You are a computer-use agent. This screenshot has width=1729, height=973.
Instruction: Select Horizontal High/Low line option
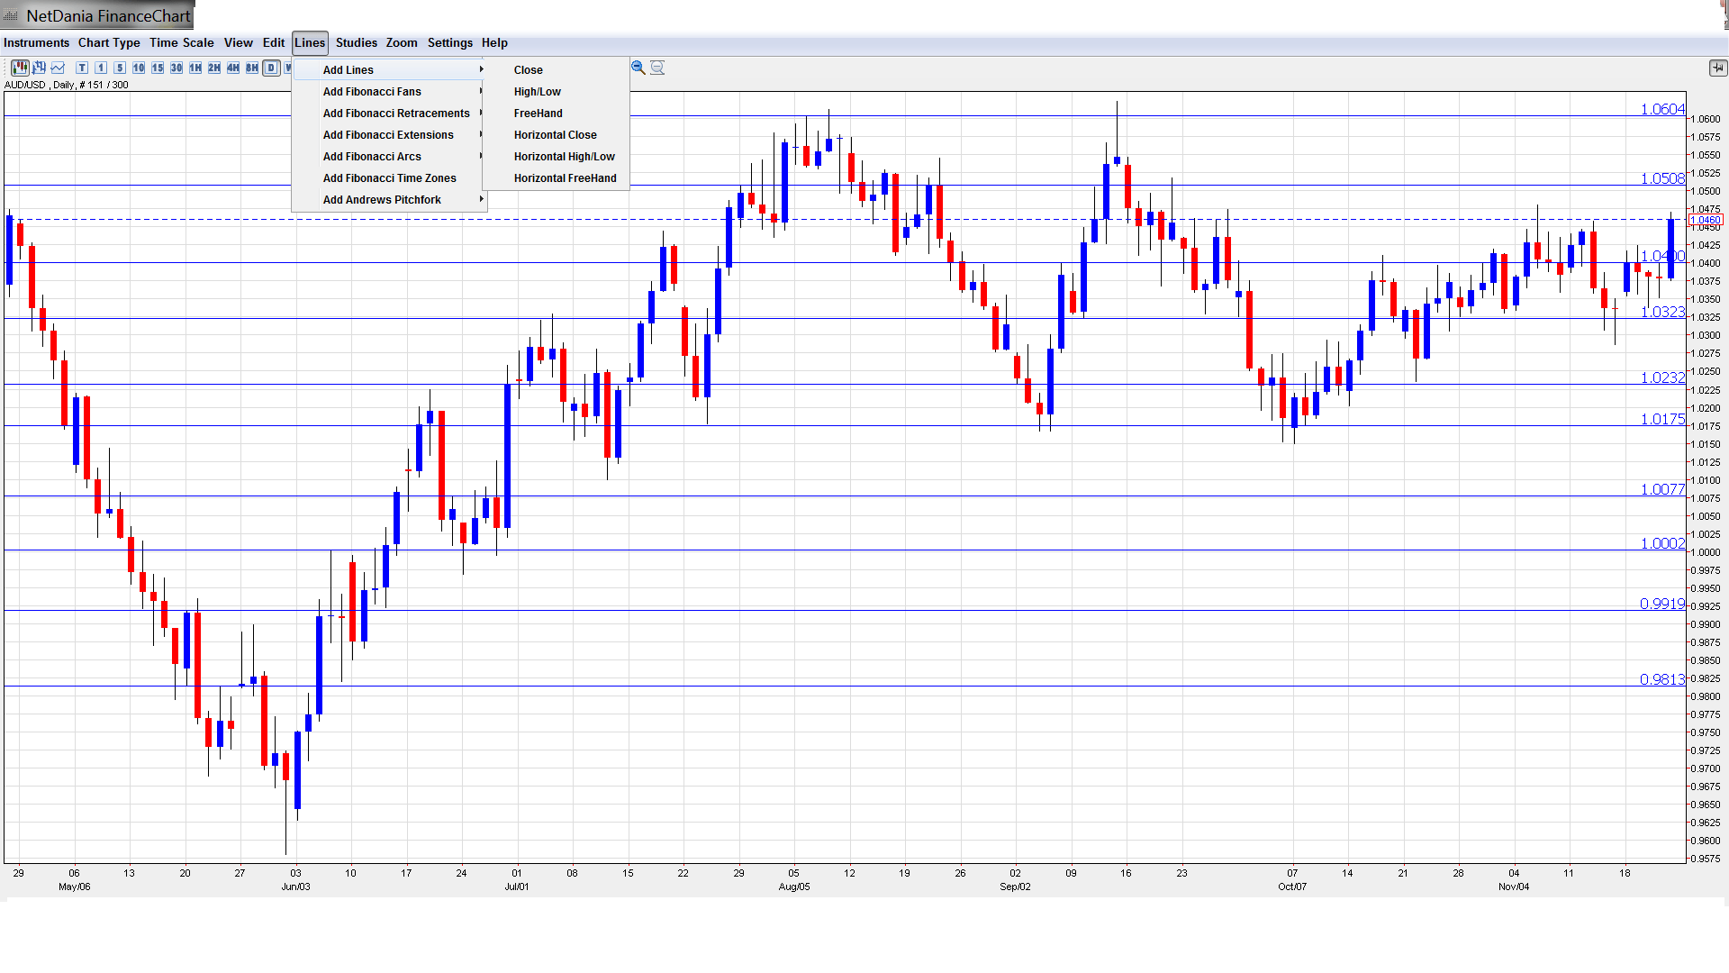point(564,157)
